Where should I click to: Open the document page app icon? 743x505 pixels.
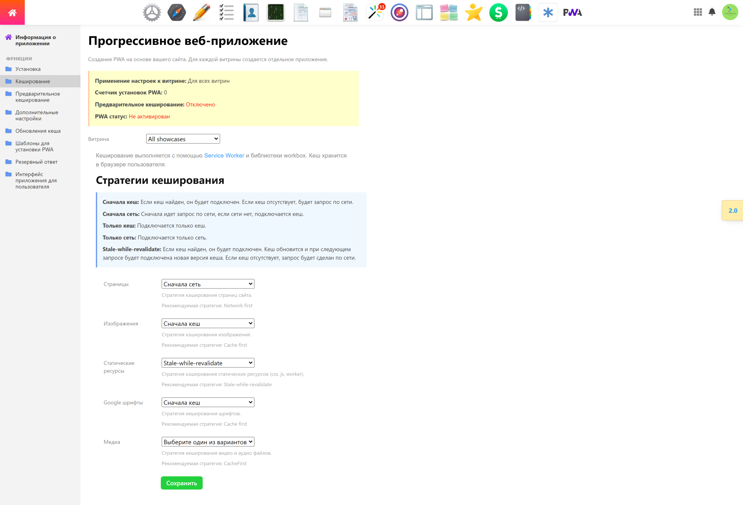[301, 12]
